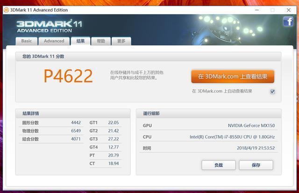Close the 3DMark 11 window
This screenshot has height=193, width=299.
pos(289,10)
